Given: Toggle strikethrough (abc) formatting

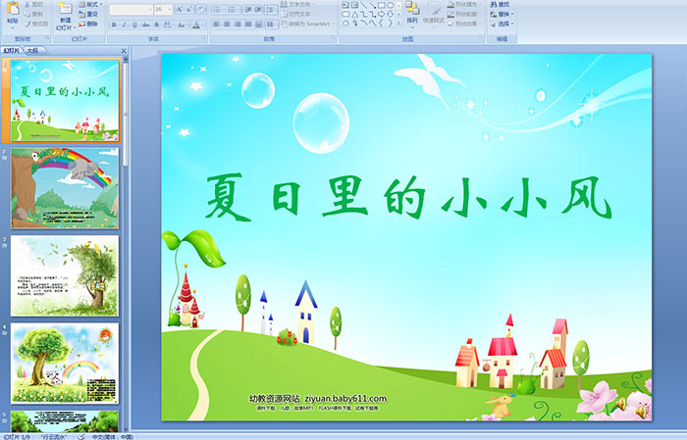Looking at the screenshot, I should point(145,24).
